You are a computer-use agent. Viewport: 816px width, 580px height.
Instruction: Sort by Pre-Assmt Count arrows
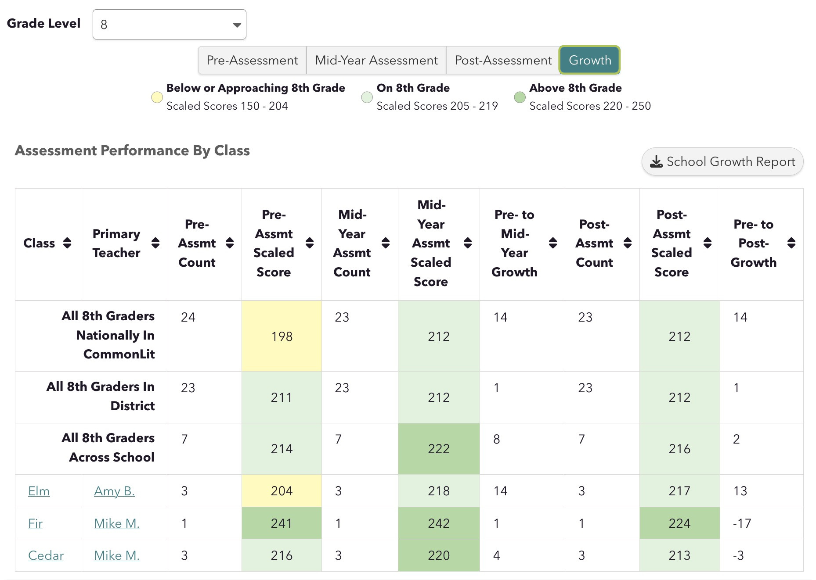coord(230,243)
